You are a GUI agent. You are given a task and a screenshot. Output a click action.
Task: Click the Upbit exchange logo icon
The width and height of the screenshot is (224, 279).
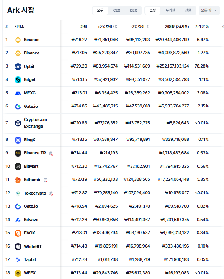[x=18, y=66]
